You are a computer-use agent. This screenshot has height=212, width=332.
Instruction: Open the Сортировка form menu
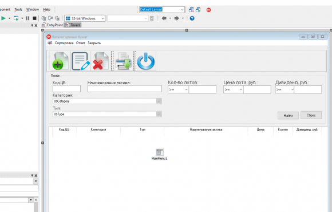(64, 43)
